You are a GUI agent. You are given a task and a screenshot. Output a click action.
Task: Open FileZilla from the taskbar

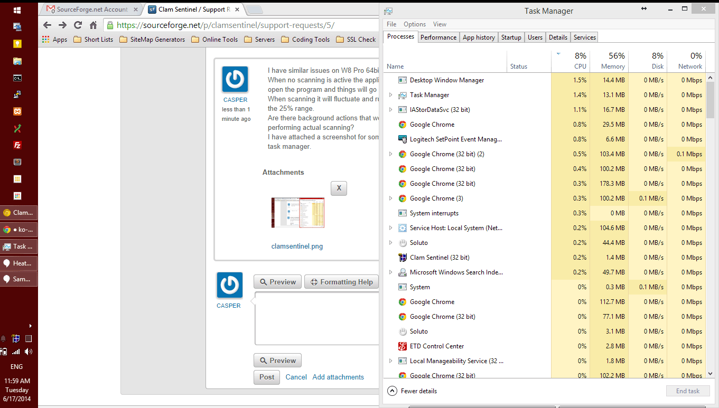point(17,145)
